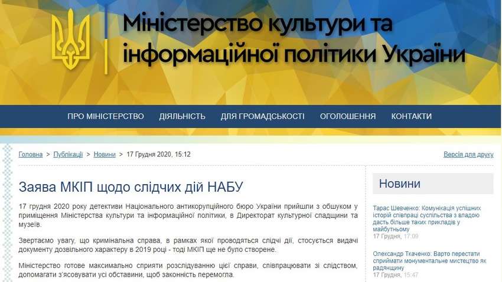Click the Новини sidebar heading
The image size is (502, 282).
coord(400,184)
